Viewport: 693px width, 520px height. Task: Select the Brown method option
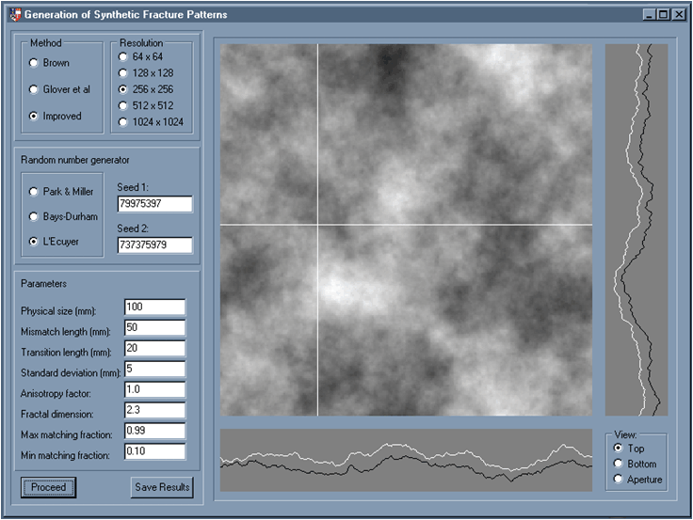(x=35, y=63)
